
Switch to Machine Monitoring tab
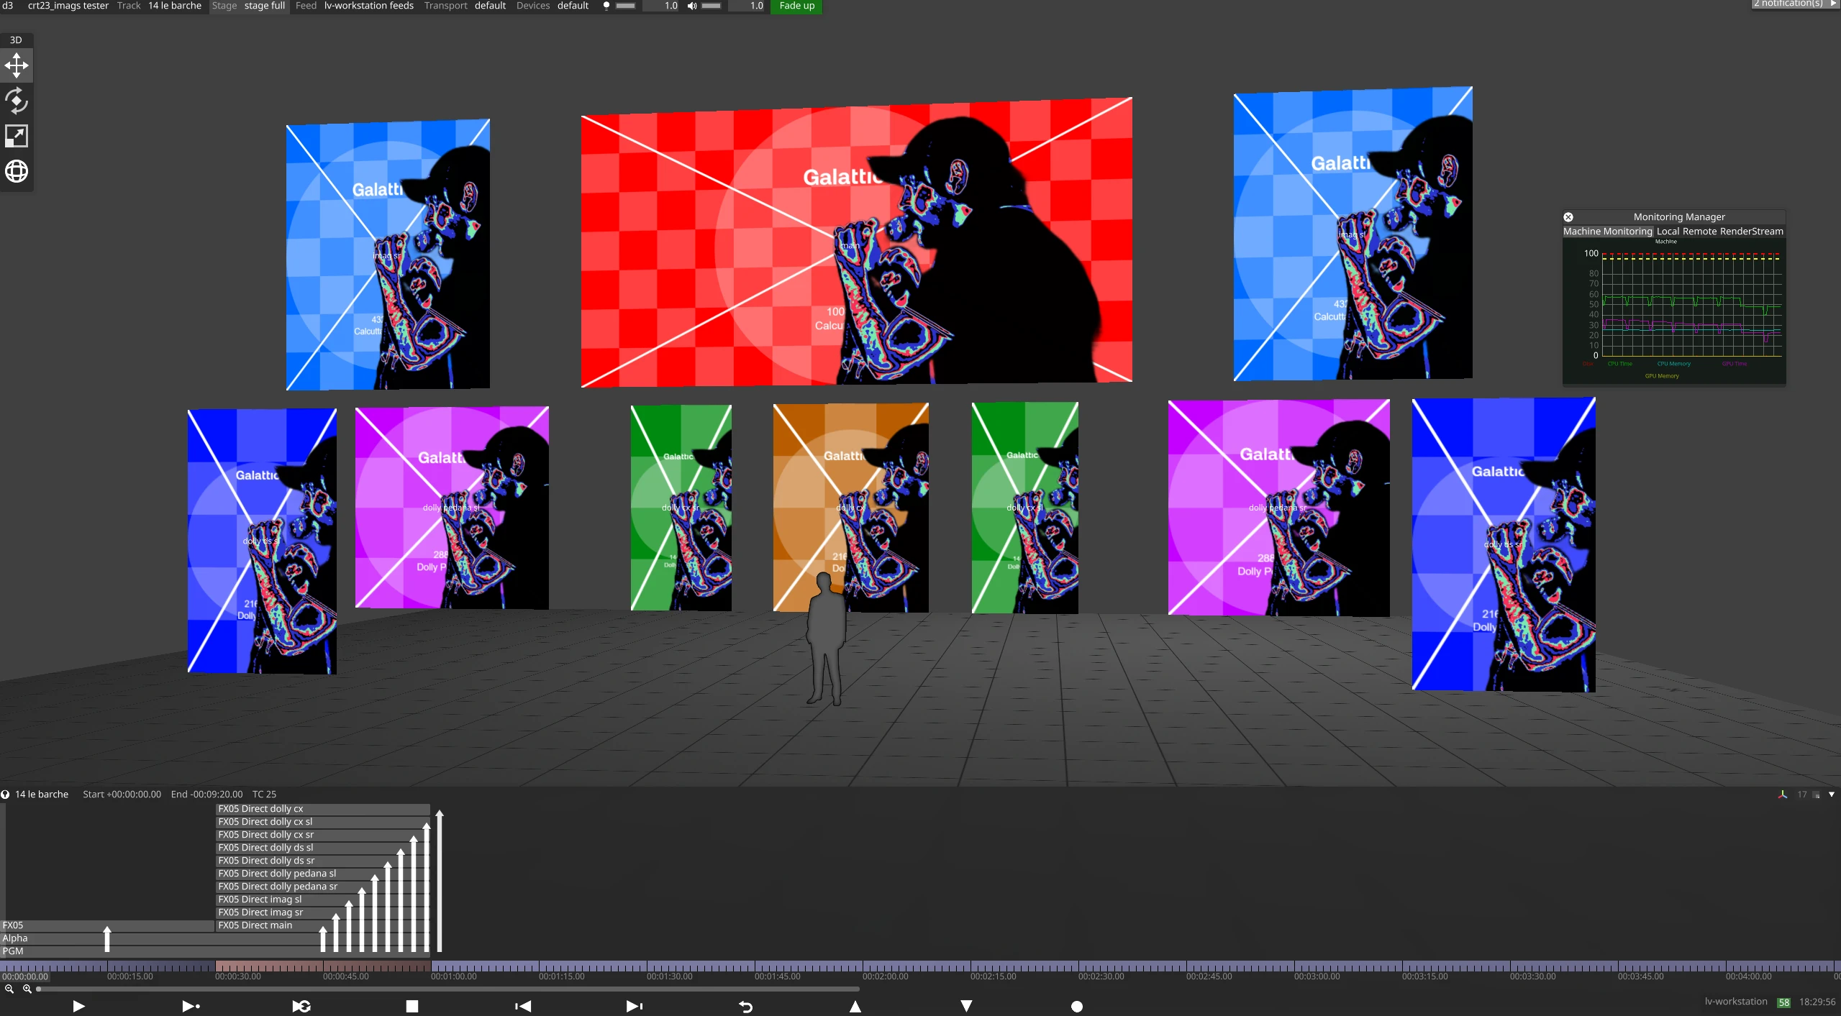(1608, 232)
